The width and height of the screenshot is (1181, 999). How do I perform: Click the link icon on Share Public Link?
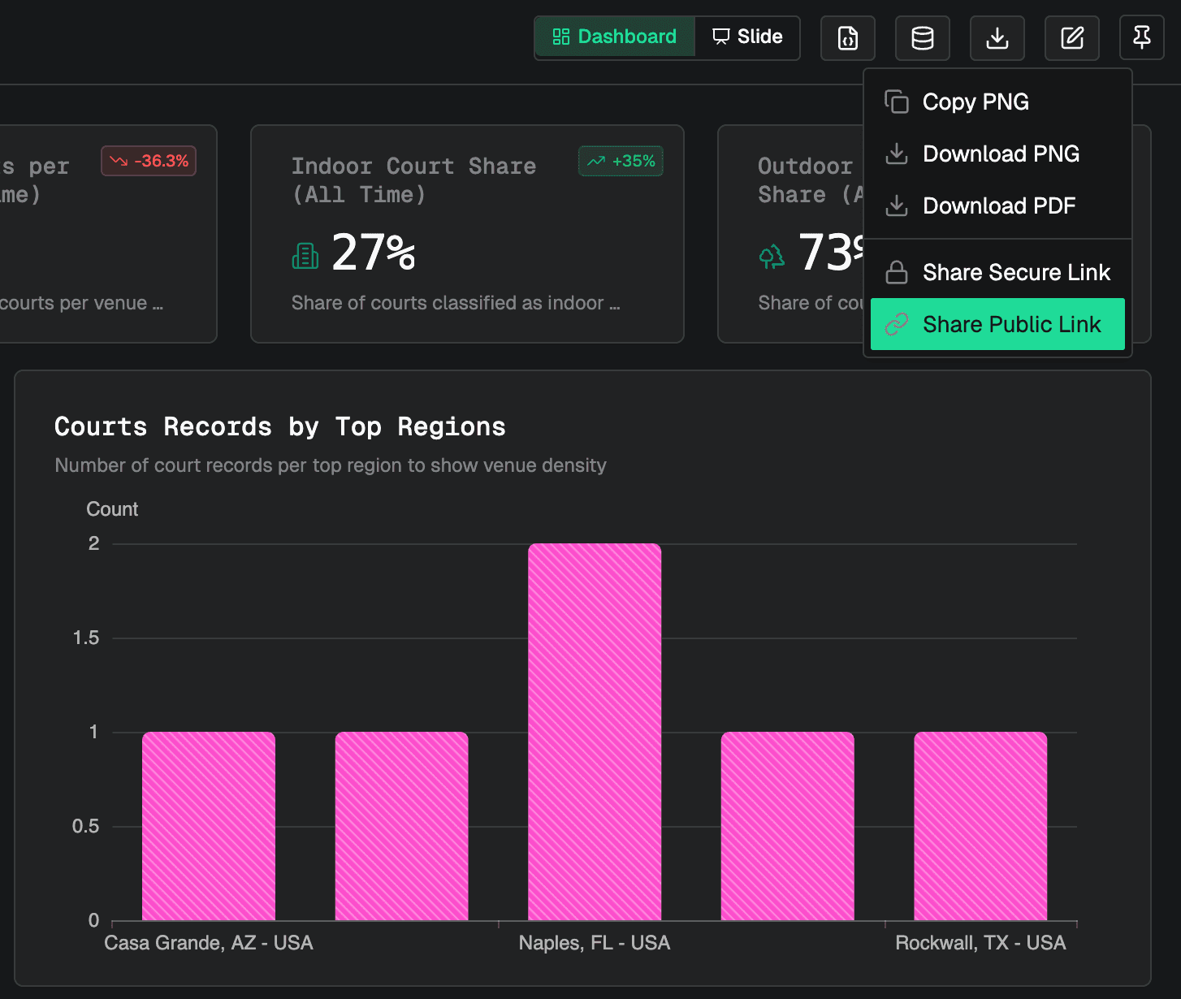pos(897,324)
